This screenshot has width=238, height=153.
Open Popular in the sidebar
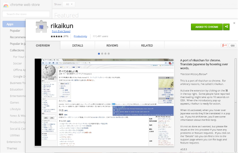15,31
